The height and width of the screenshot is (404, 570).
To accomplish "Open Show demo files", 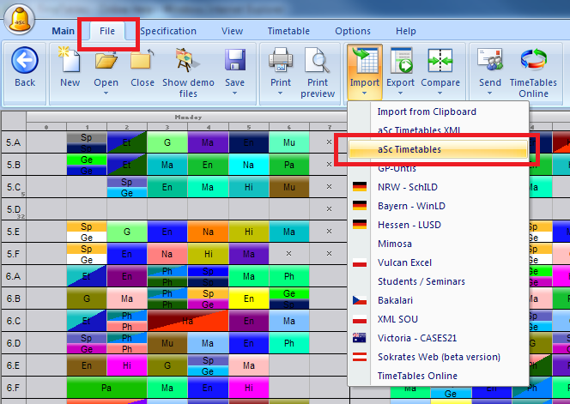I will pyautogui.click(x=186, y=62).
